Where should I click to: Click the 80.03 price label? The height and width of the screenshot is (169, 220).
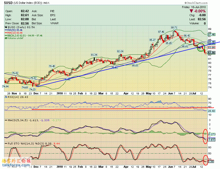pos(135,65)
